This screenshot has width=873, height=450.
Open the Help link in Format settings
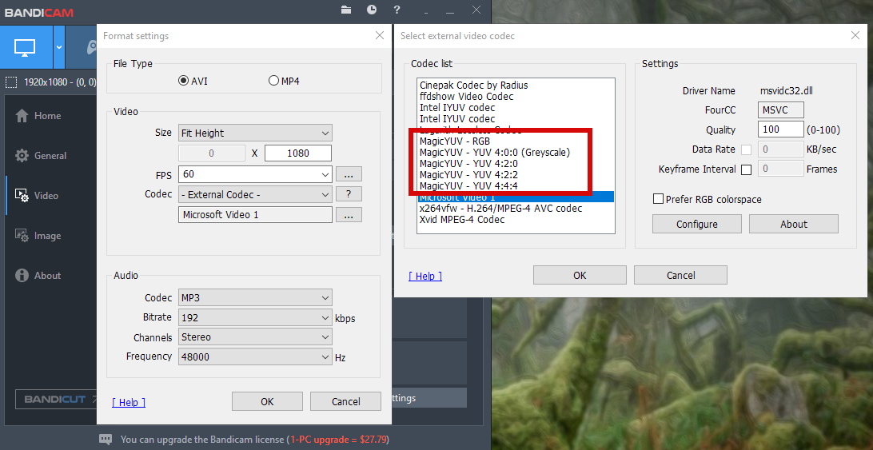(x=129, y=402)
